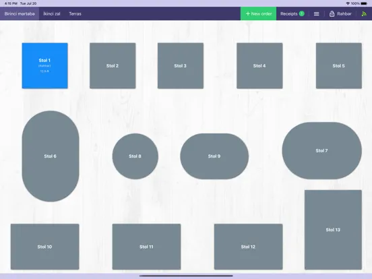Tap the Wi-Fi status icon
Screen dimensions: 372x279
348,3
